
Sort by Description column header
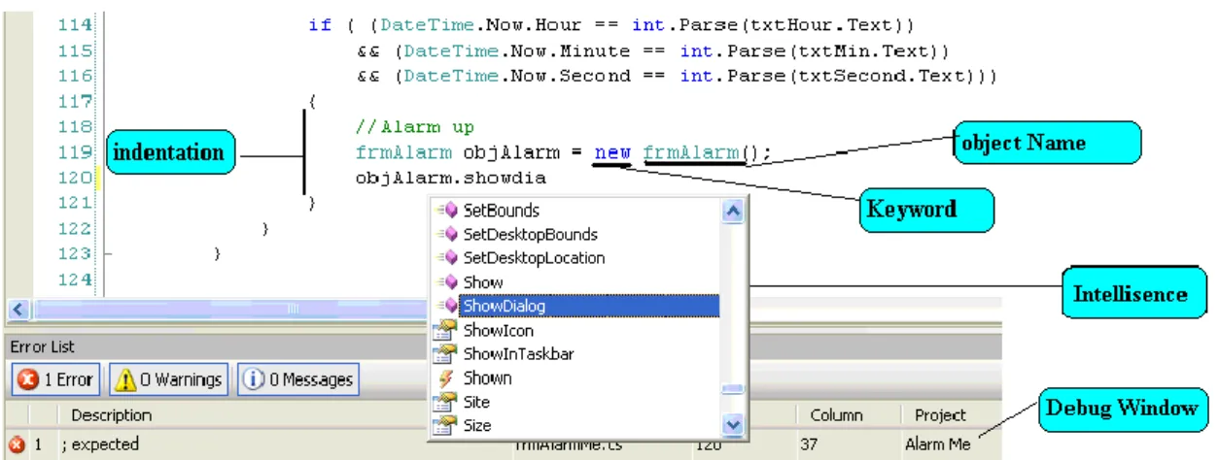112,414
